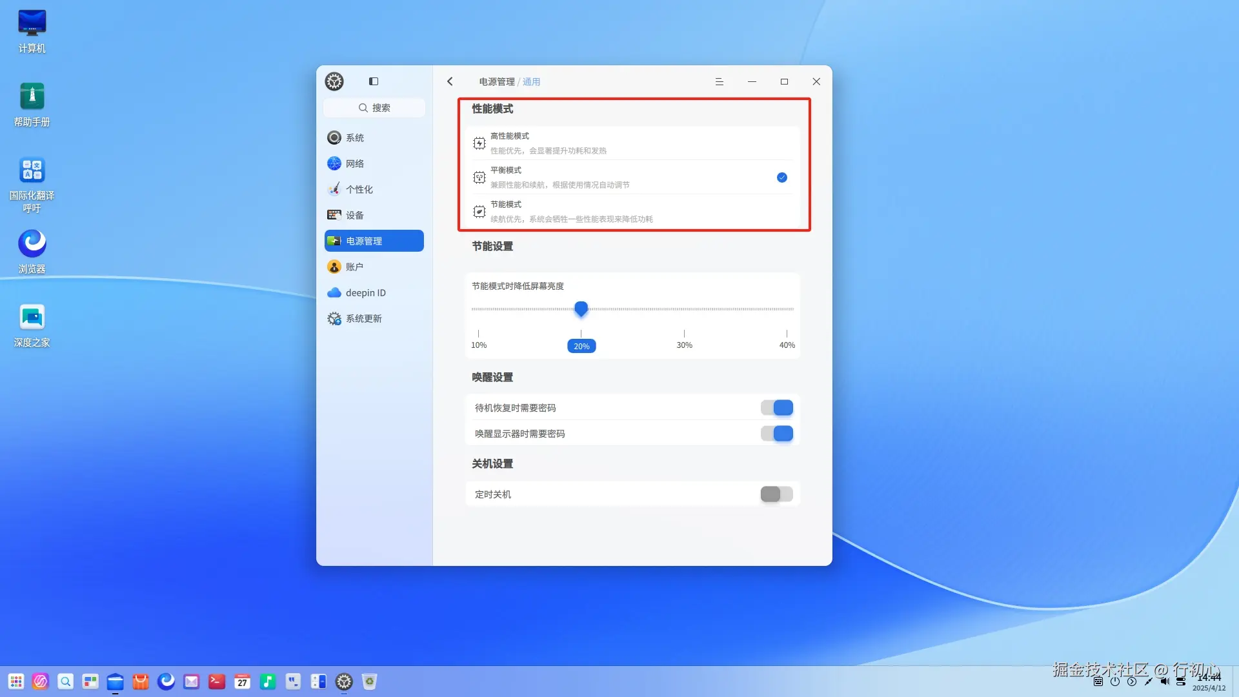Screen dimensions: 1239x697
Task: Go back using the back arrow
Action: (x=450, y=81)
